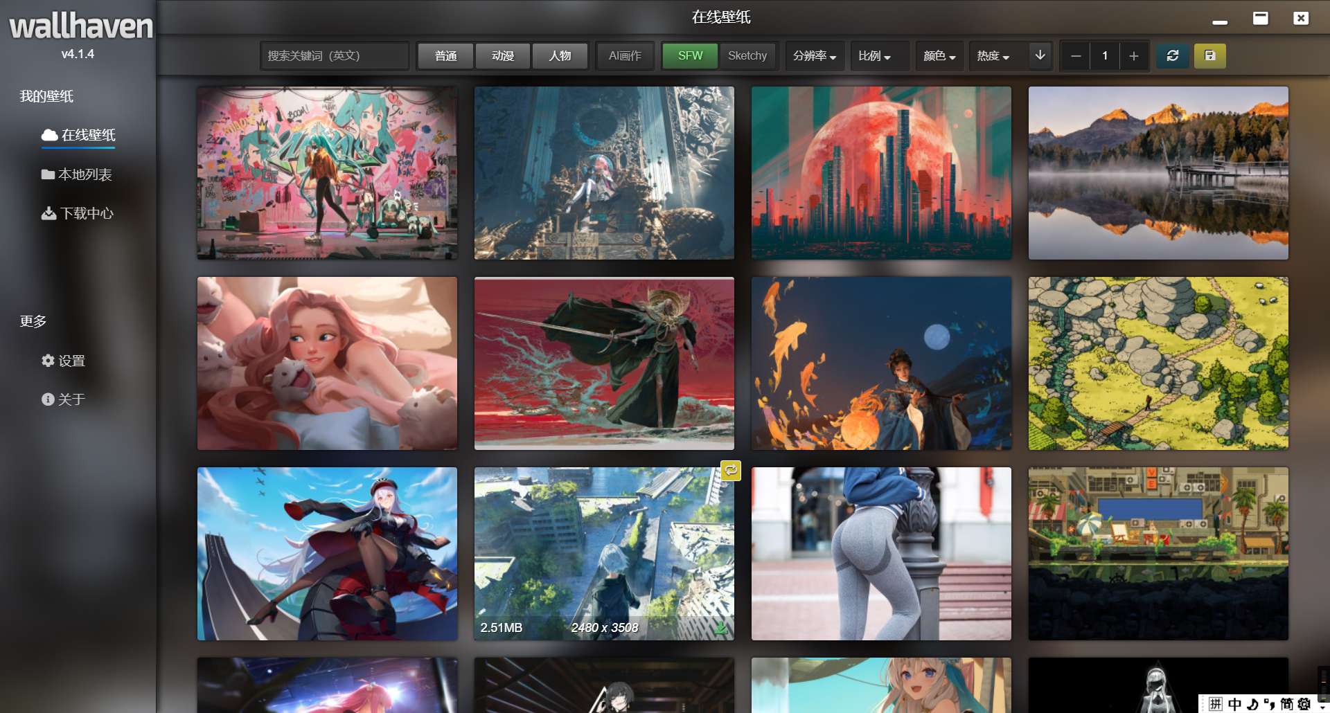Viewport: 1330px width, 713px height.
Task: Open 本地列表 in the sidebar
Action: tap(76, 174)
